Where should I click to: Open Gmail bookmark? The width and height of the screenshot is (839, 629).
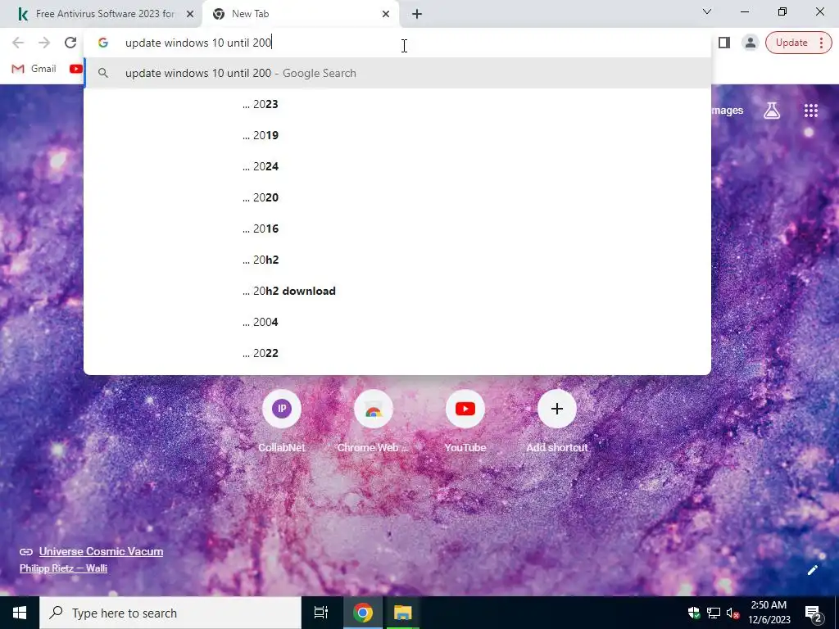34,69
